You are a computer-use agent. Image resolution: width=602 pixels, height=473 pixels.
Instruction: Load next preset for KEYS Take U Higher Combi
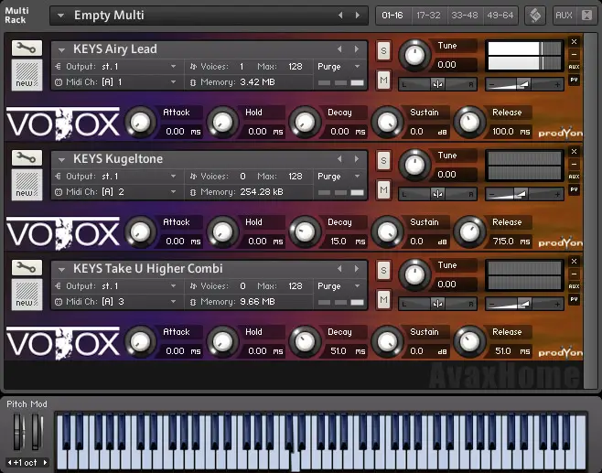[x=357, y=269]
